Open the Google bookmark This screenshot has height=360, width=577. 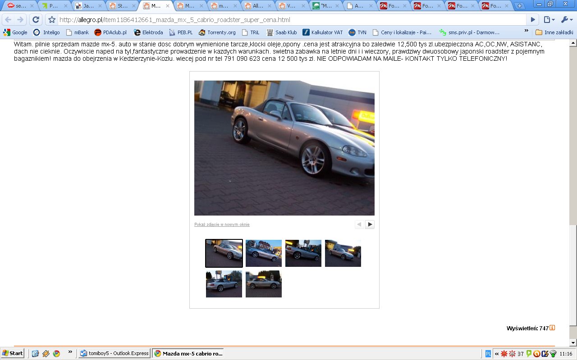[x=15, y=32]
